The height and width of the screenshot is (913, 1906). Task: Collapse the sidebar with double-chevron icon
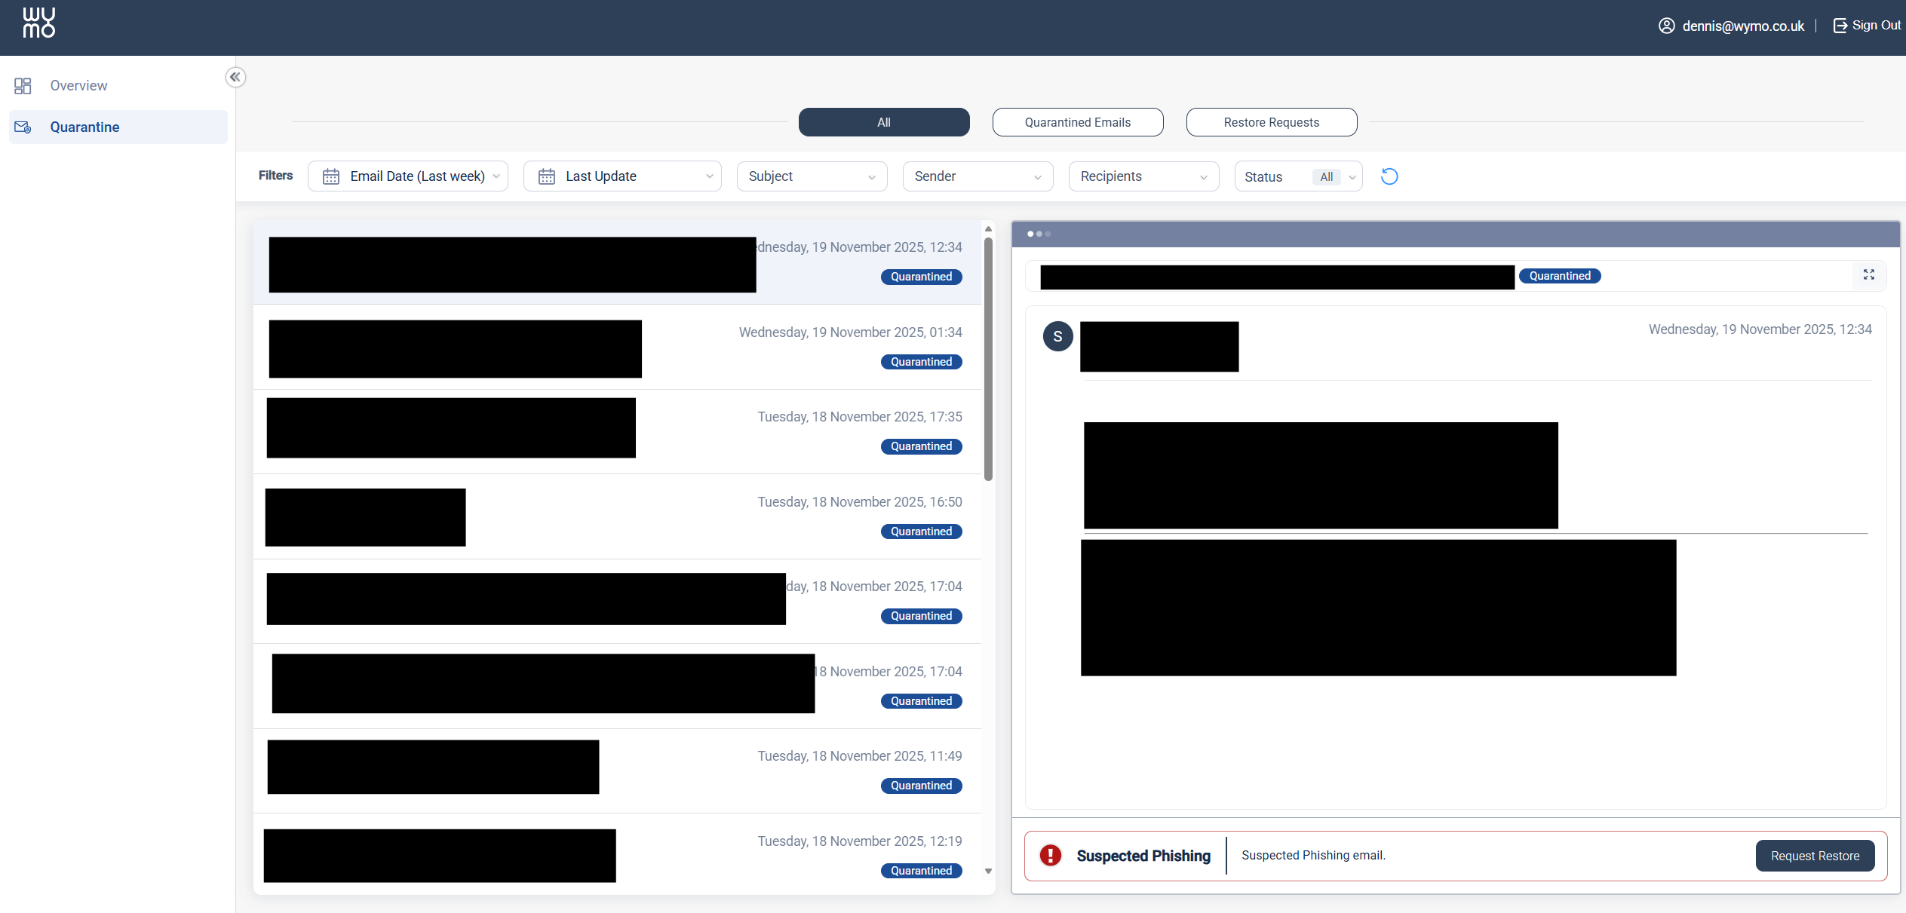[x=235, y=77]
